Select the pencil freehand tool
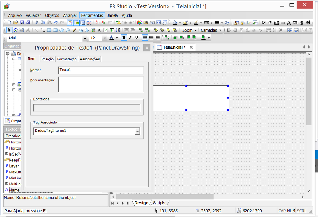This screenshot has width=318, height=217. coord(74,30)
